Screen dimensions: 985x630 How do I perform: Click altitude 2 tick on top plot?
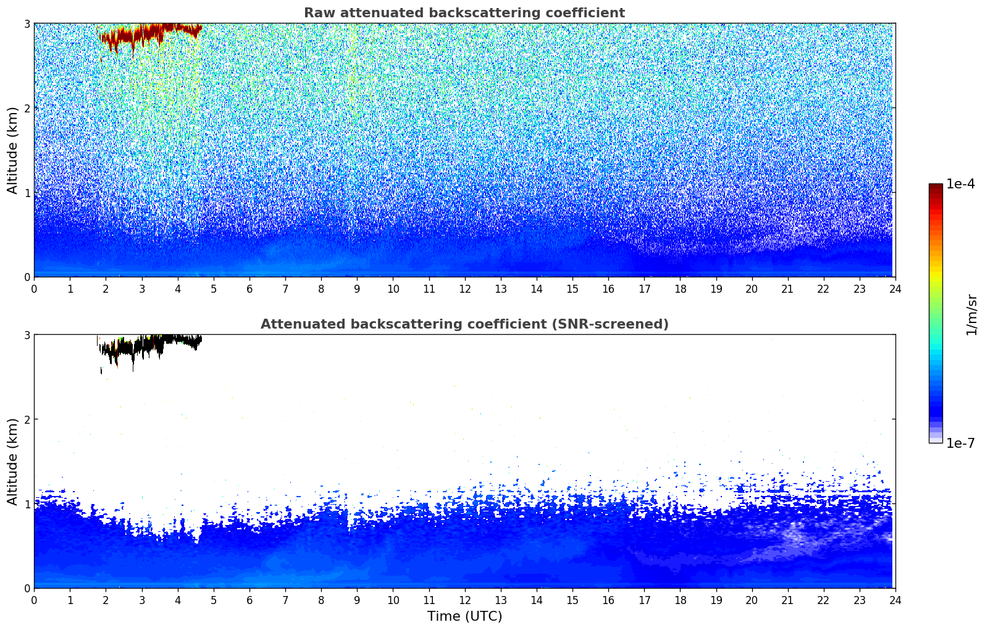click(27, 108)
